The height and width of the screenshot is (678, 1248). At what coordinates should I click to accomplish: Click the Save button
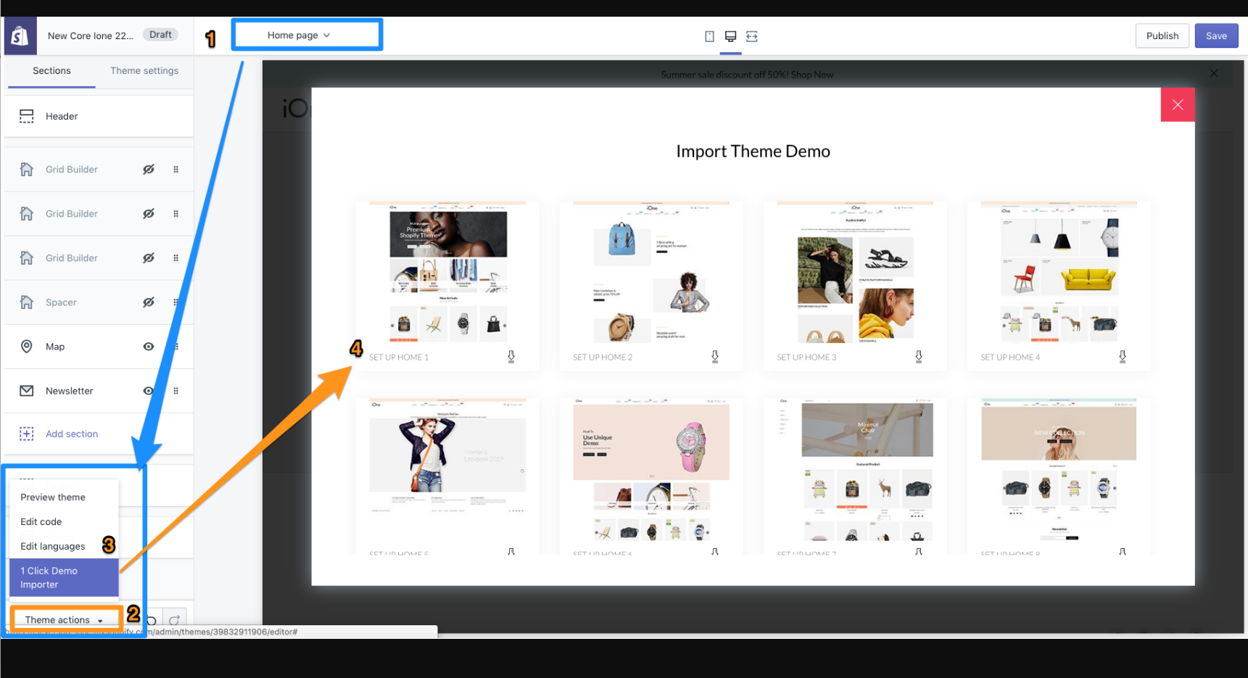[x=1217, y=36]
